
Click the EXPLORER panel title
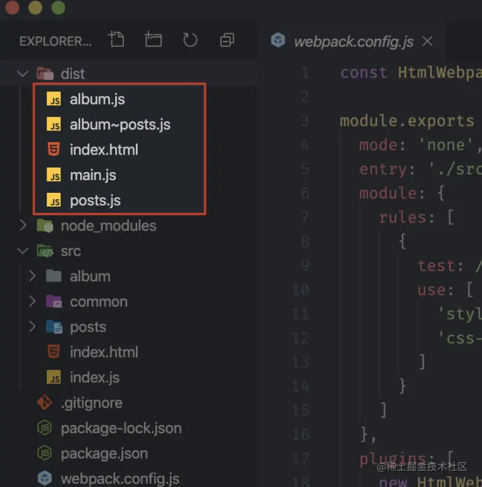tap(55, 41)
